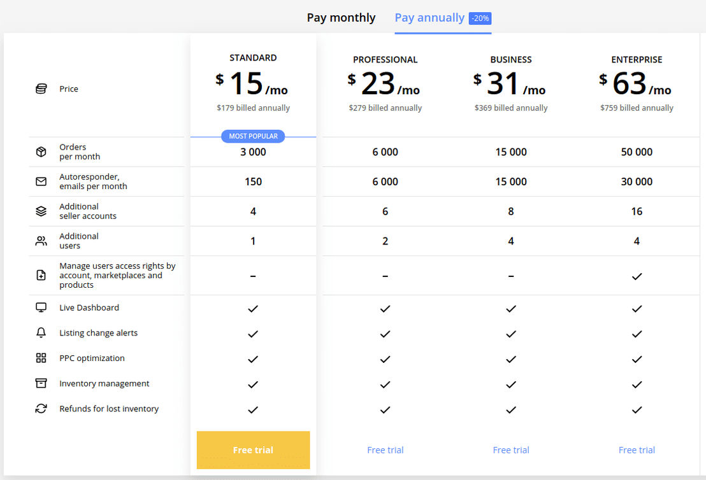The width and height of the screenshot is (706, 480).
Task: Click Enterprise checkmark for Refunds for lost inventory
Action: 637,410
